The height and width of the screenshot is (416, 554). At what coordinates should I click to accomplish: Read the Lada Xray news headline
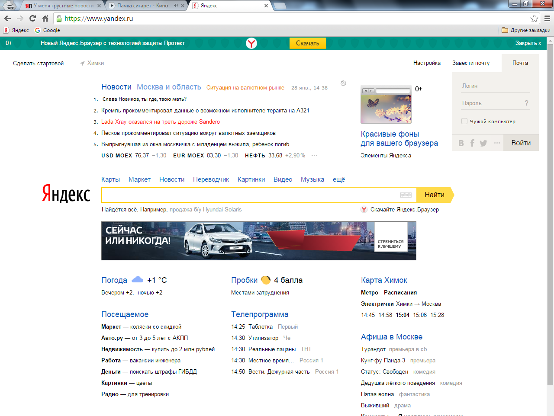pyautogui.click(x=161, y=122)
